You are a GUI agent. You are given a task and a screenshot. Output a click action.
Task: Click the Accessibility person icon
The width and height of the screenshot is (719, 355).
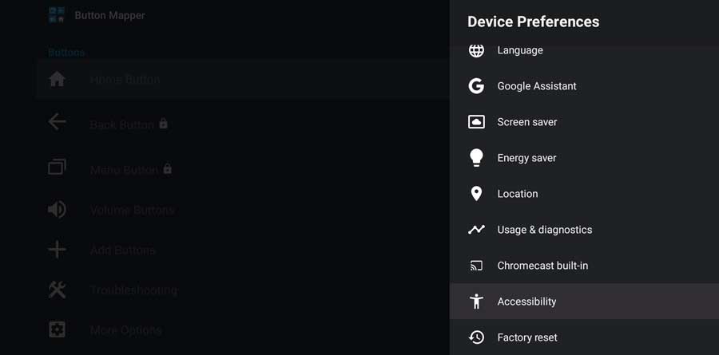pos(476,301)
